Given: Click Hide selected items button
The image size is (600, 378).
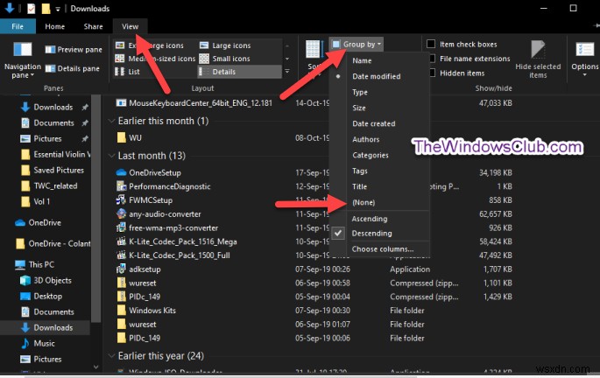Looking at the screenshot, I should [538, 59].
